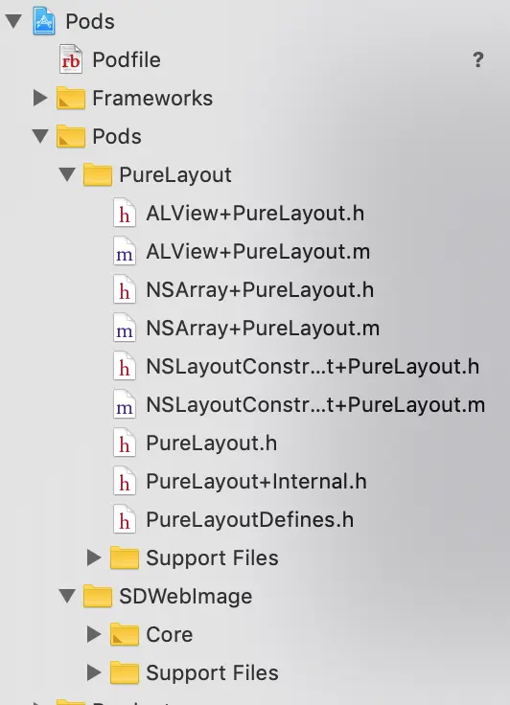The image size is (510, 705).
Task: Open NSLayoutConstr…t+PureLayout.h file name
Action: 313,367
